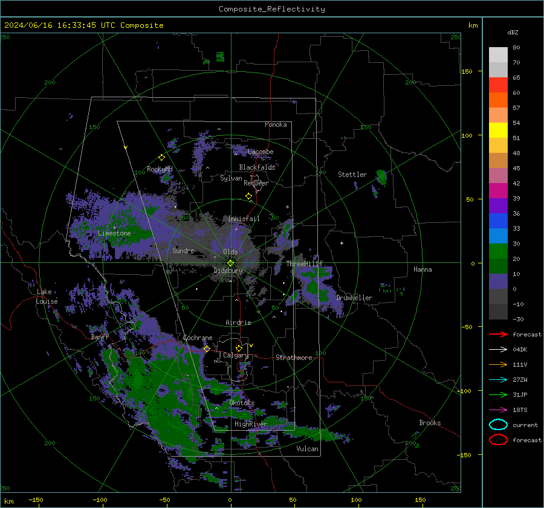Click the km unit label at top right
This screenshot has width=544, height=508.
tap(473, 25)
